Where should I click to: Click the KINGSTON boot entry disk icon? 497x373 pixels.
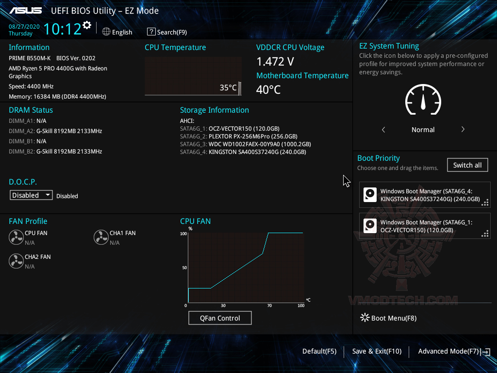(x=370, y=195)
